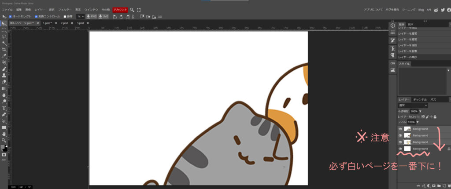Open the info panel icon in sidebar
Screen dimensions: 451x189
tap(392, 25)
